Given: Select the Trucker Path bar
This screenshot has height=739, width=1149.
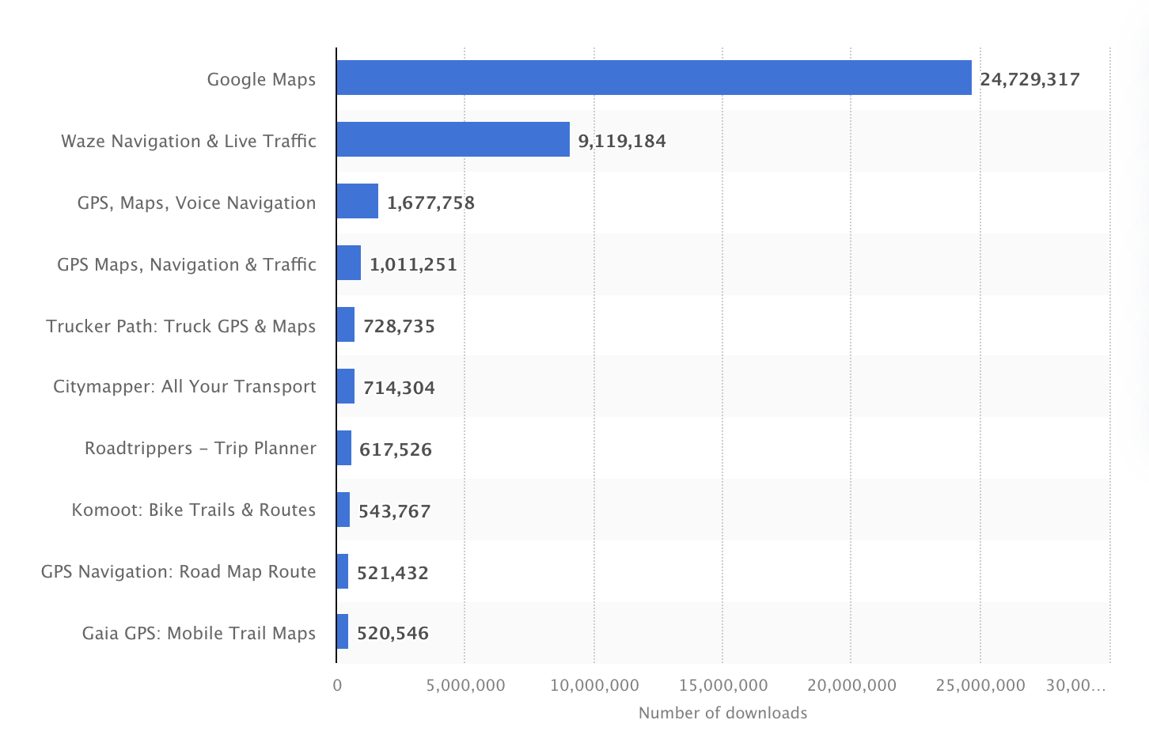Looking at the screenshot, I should click(x=346, y=324).
